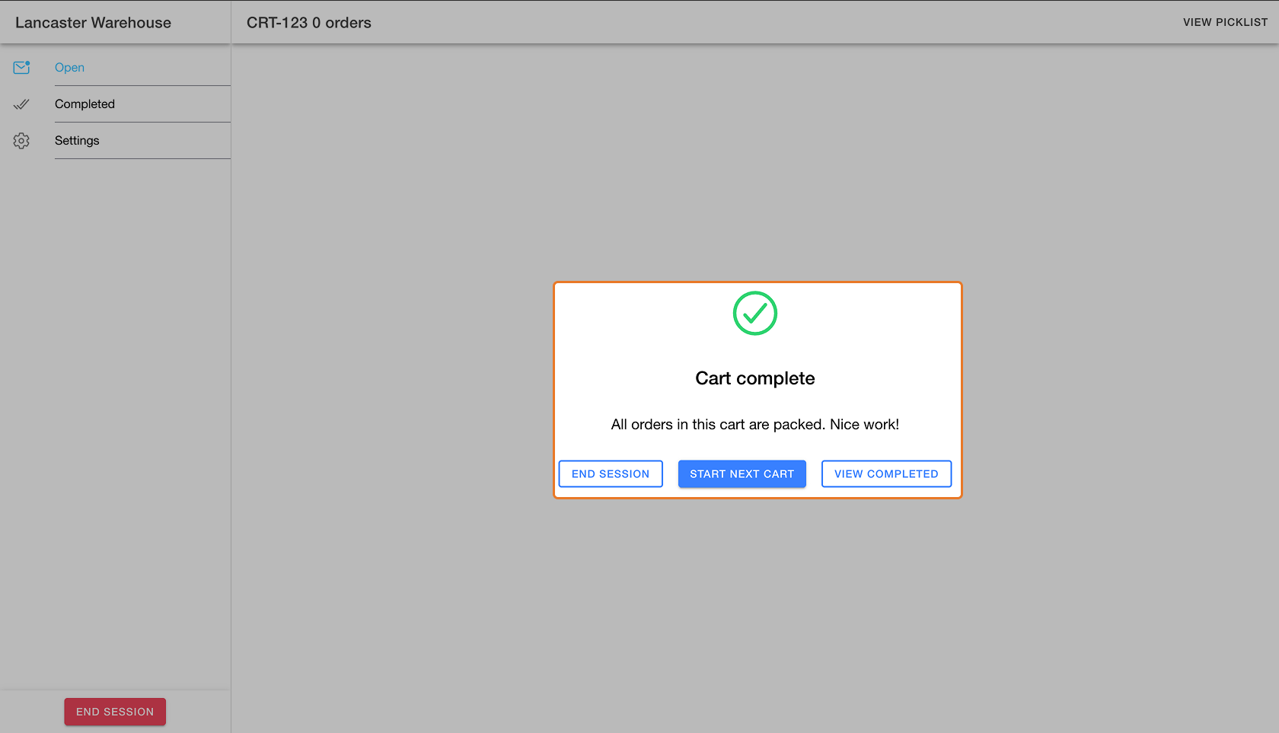Open View Picklist in the header
Screen dimensions: 1279x733
pyautogui.click(x=1225, y=22)
